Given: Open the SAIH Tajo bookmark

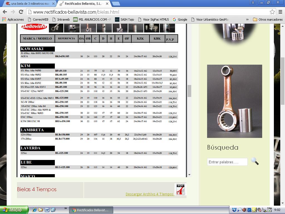Looking at the screenshot, I should pyautogui.click(x=124, y=20).
